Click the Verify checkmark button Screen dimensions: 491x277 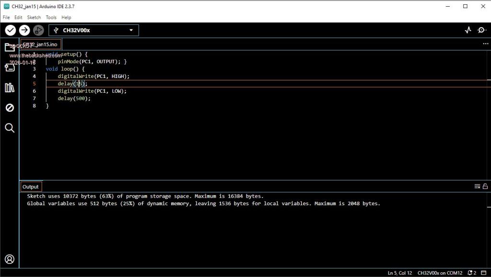[x=10, y=30]
